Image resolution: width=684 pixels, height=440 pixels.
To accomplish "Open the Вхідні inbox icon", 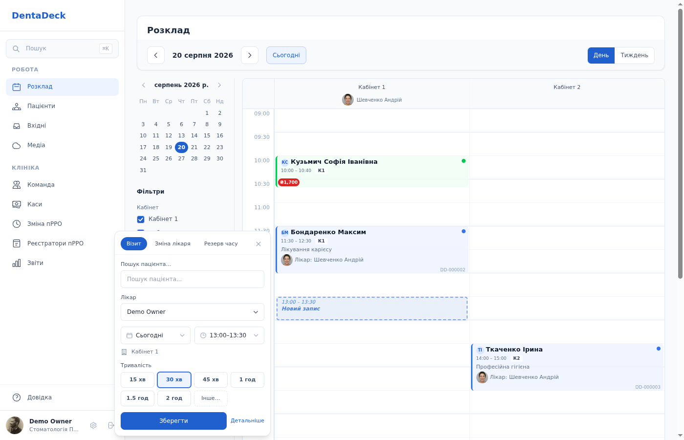I will point(17,126).
